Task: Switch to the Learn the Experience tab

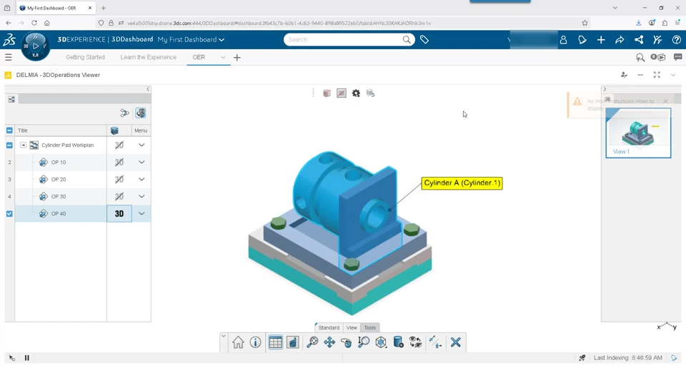Action: click(149, 57)
